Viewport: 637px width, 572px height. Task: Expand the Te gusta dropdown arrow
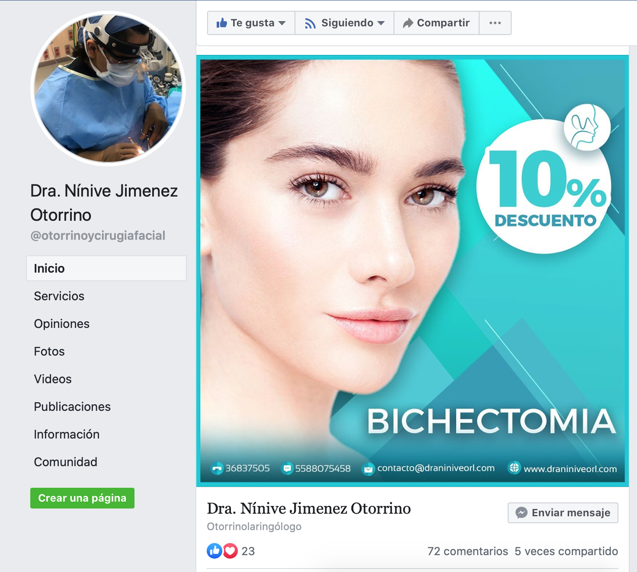coord(282,23)
